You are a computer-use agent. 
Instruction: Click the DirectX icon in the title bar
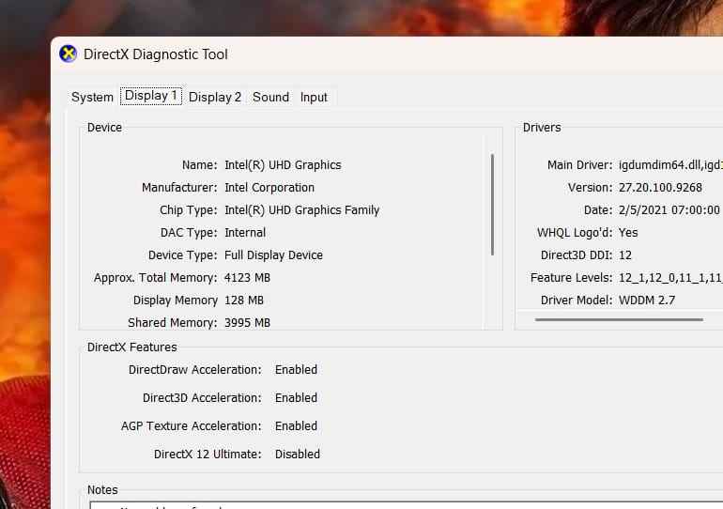(68, 54)
